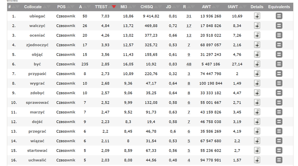
Task: Sort table by the CHISQ column
Action: [x=146, y=7]
